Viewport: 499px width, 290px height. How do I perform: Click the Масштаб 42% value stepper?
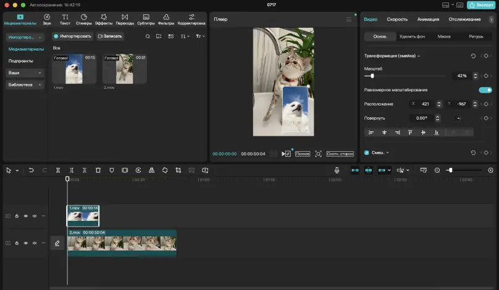[475, 76]
